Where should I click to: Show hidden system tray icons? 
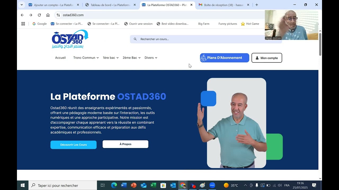pyautogui.click(x=245, y=185)
